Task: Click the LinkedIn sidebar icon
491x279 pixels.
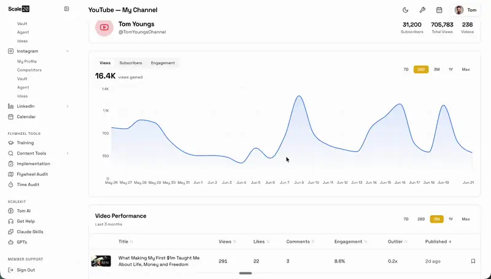Action: [10, 106]
